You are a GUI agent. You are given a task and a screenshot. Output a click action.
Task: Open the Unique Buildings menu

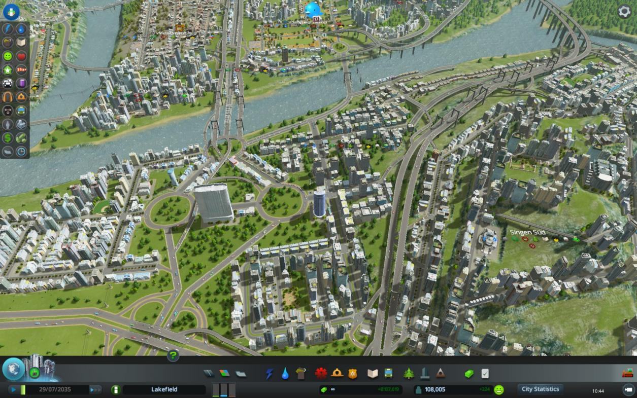pos(425,374)
